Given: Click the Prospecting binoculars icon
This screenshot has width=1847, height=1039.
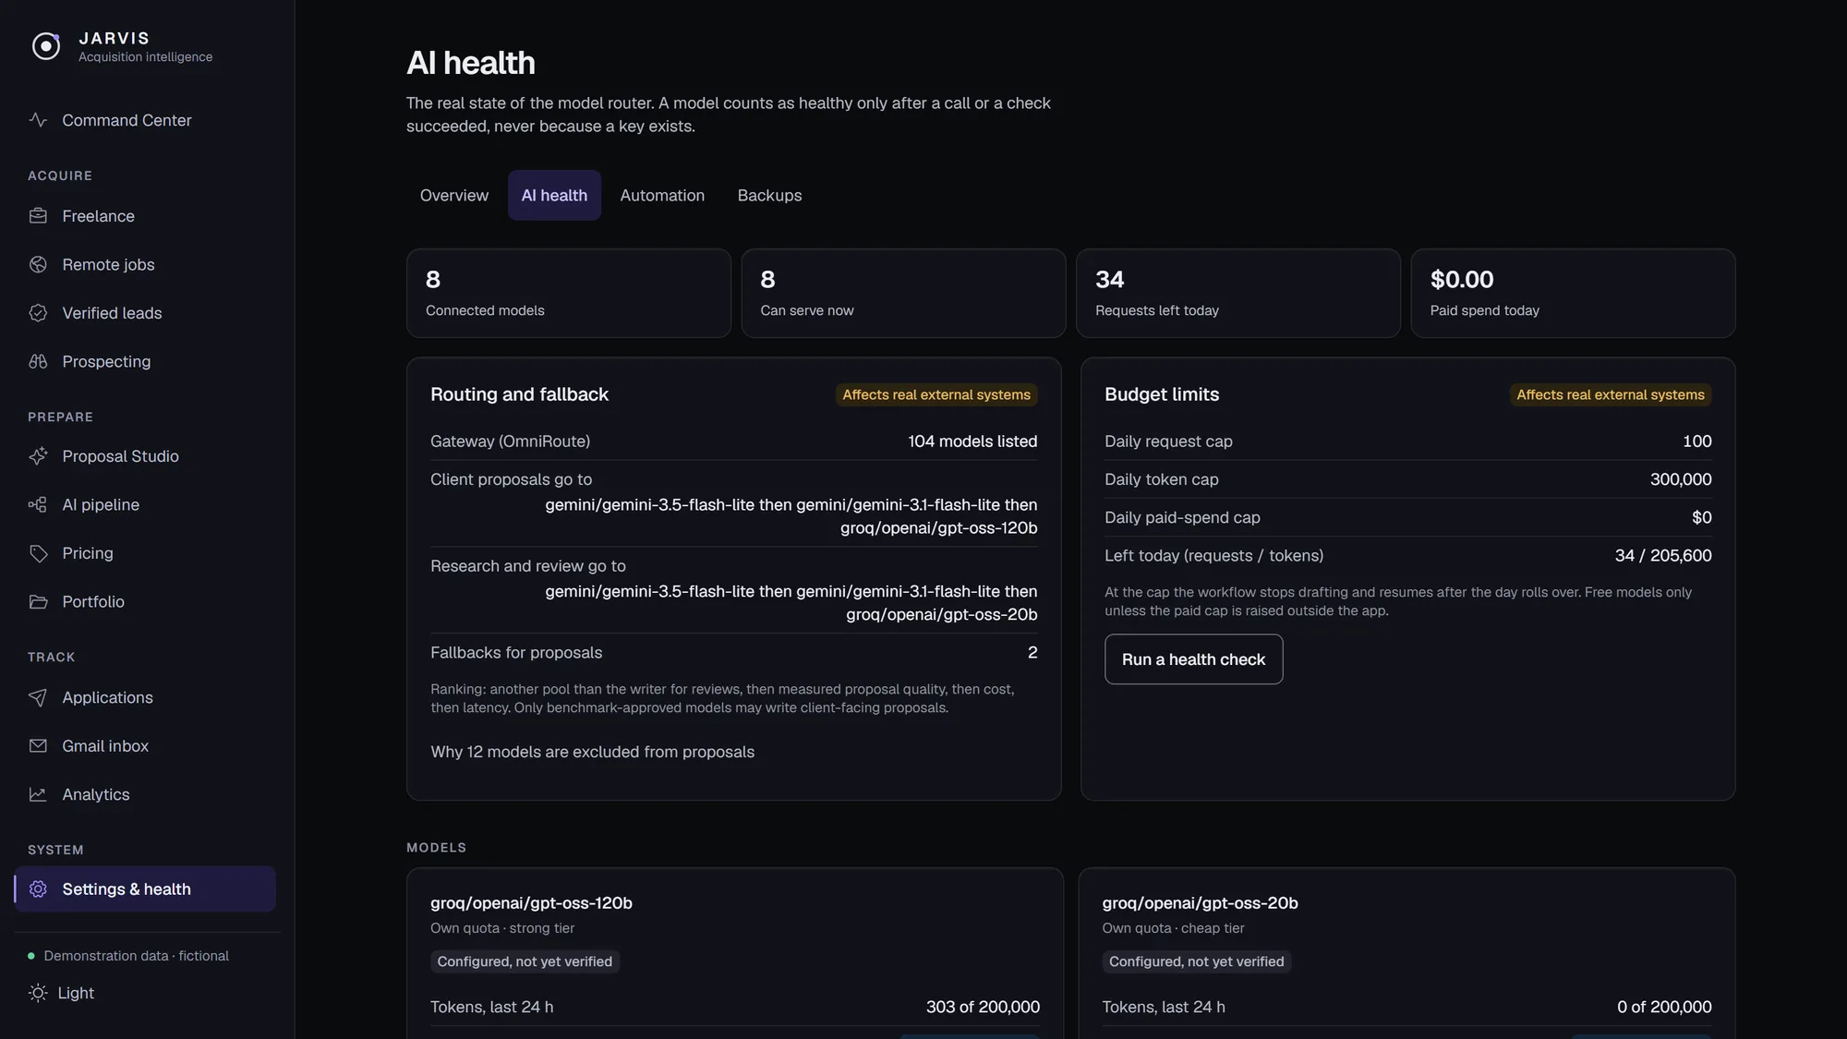Looking at the screenshot, I should pyautogui.click(x=38, y=361).
